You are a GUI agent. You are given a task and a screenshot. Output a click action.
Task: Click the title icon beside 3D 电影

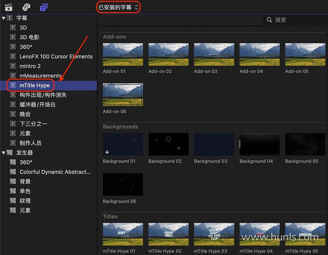point(13,37)
